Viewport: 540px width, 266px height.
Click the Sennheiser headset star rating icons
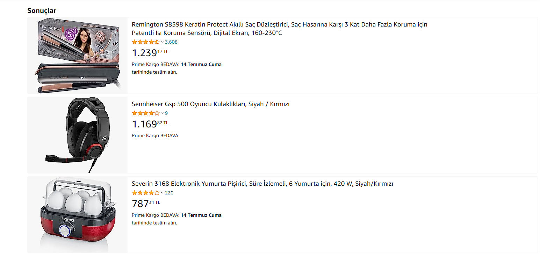145,113
